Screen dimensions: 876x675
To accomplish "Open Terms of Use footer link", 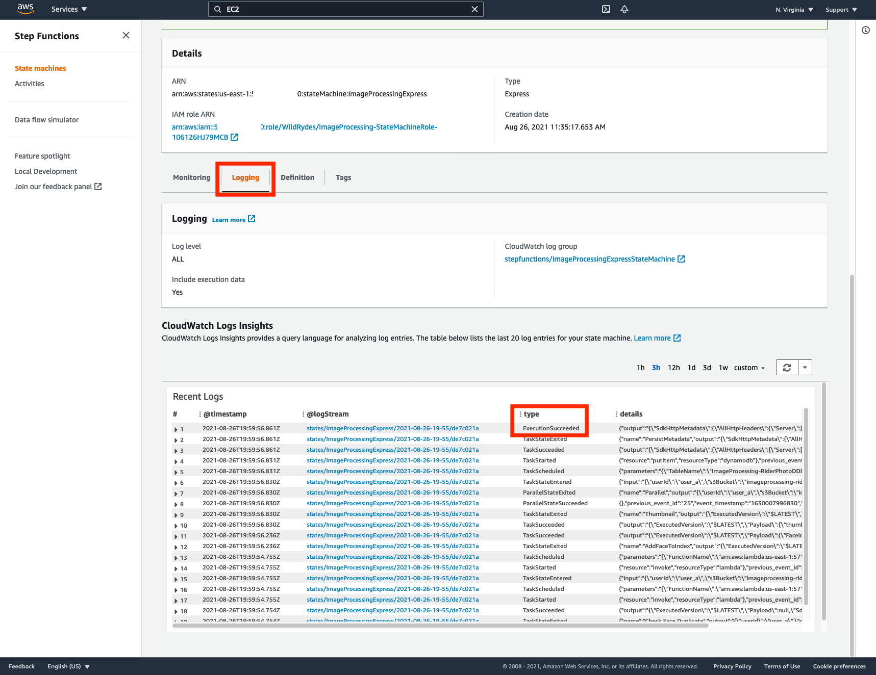I will (x=782, y=666).
